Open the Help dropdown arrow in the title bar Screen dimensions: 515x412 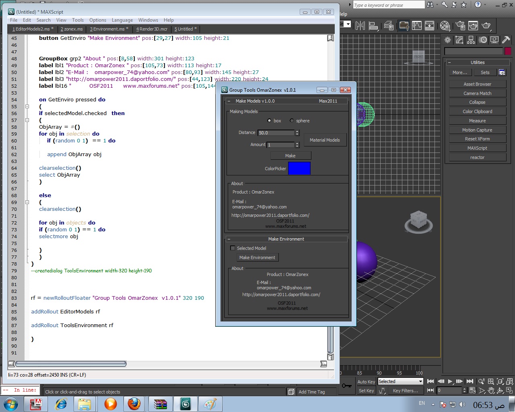pyautogui.click(x=485, y=5)
